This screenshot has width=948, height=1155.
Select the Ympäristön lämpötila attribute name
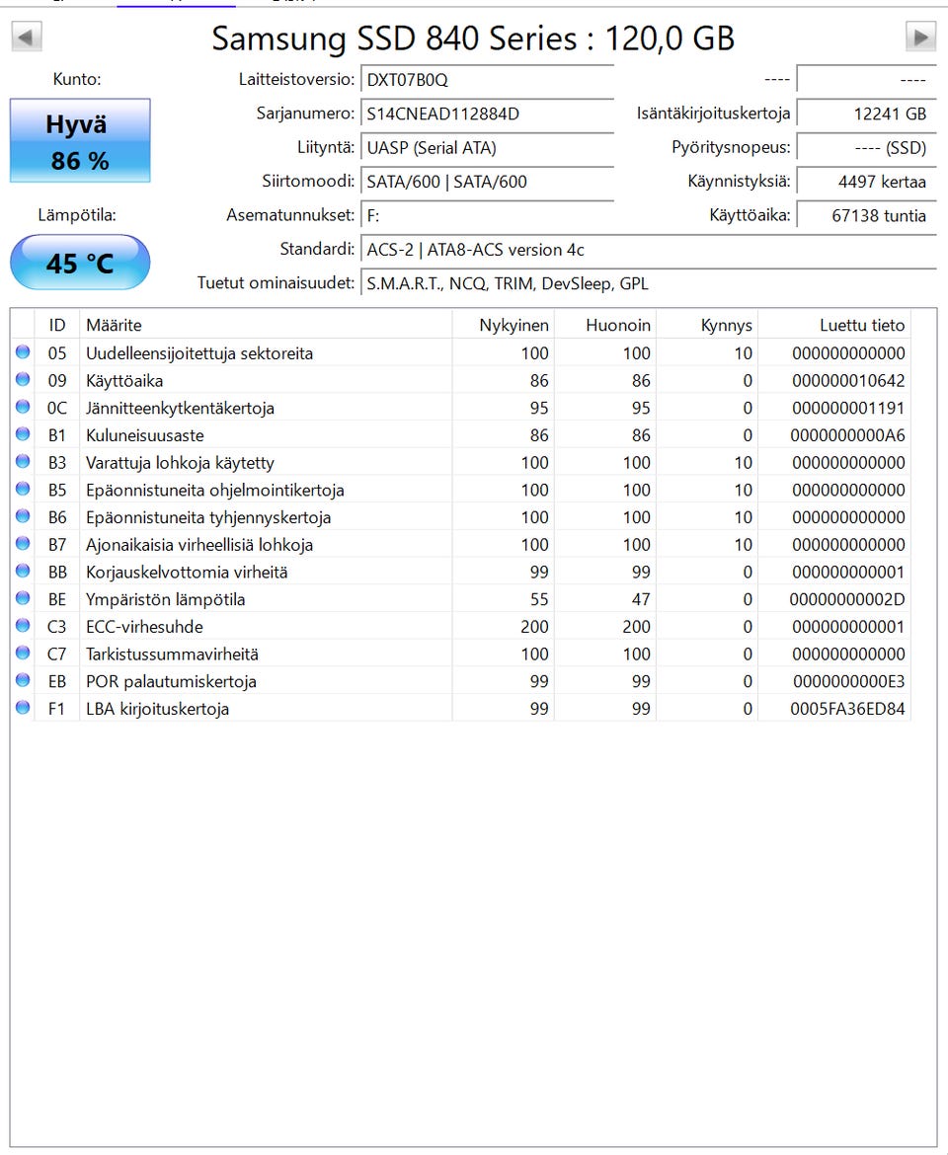(x=166, y=599)
